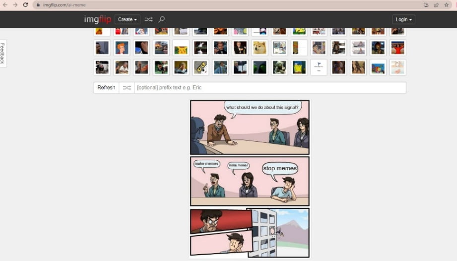This screenshot has width=457, height=261.
Task: Reload the imgflip page
Action: pyautogui.click(x=25, y=5)
